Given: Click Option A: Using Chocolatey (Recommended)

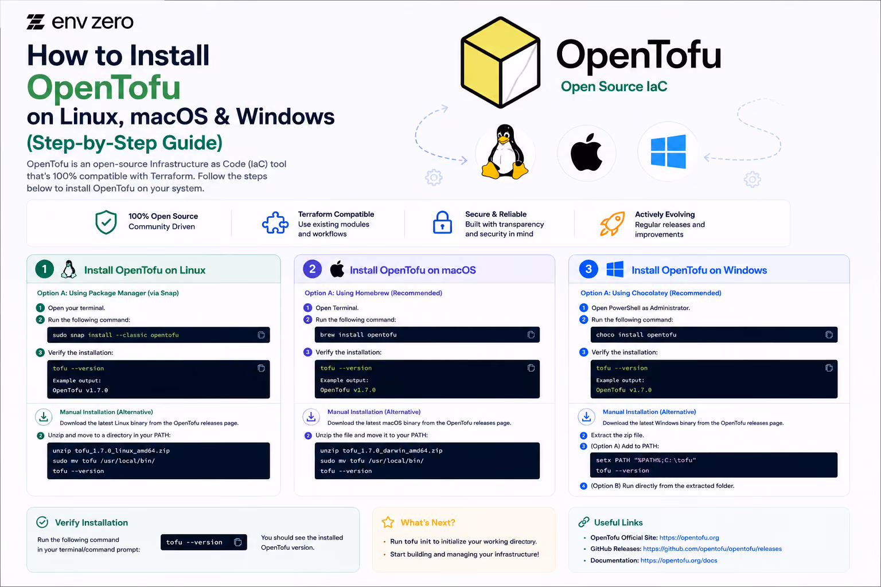Looking at the screenshot, I should point(651,293).
